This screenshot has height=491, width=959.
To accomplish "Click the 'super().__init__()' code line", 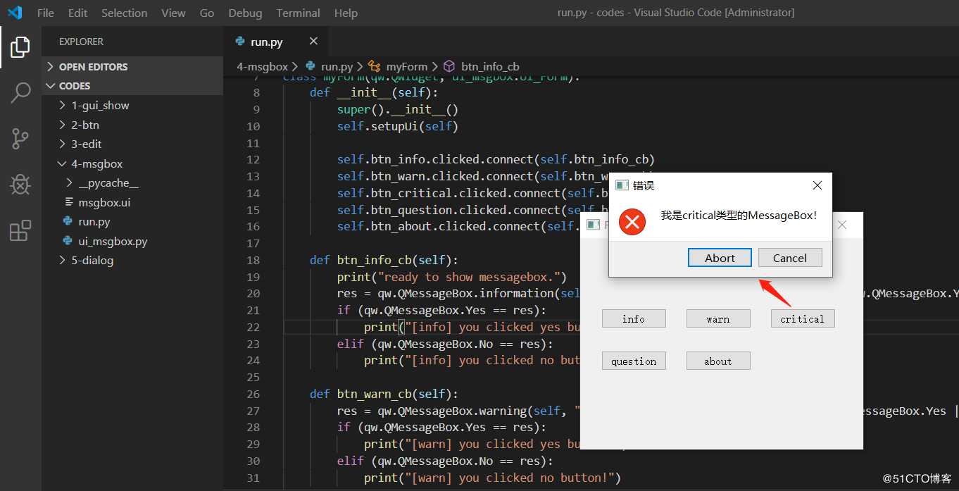I will pyautogui.click(x=397, y=109).
